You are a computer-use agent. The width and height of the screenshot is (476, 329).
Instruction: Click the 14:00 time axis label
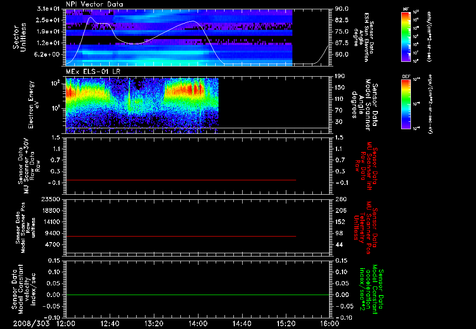(198, 323)
